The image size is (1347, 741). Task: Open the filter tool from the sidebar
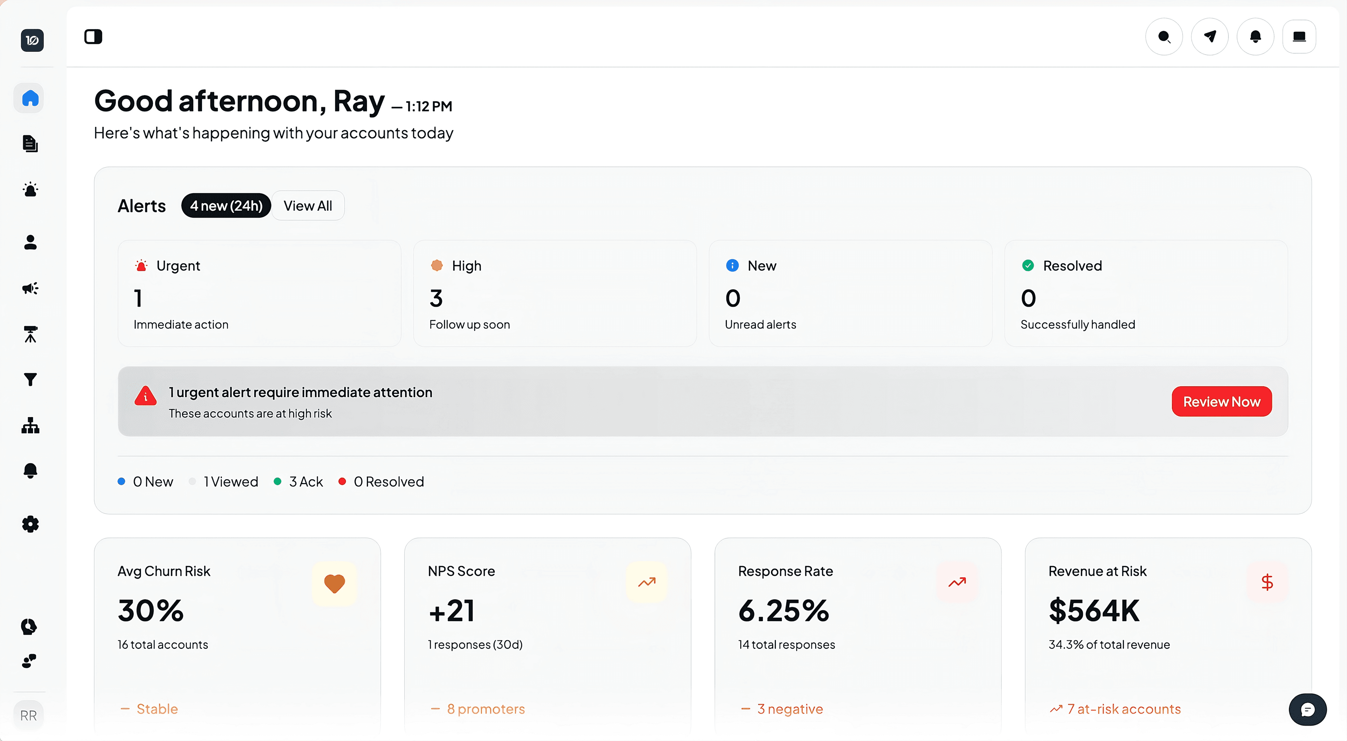point(30,379)
